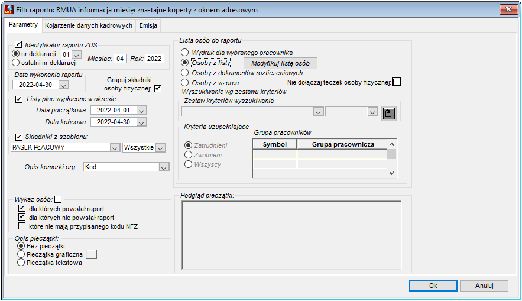Select the Zwolnieni radio option
The image size is (522, 301).
[x=189, y=155]
